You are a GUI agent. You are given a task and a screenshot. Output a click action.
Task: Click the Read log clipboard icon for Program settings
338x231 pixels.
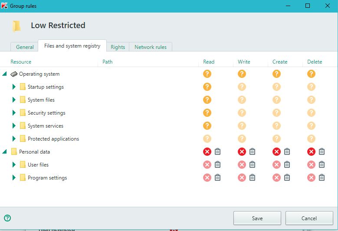click(x=217, y=177)
